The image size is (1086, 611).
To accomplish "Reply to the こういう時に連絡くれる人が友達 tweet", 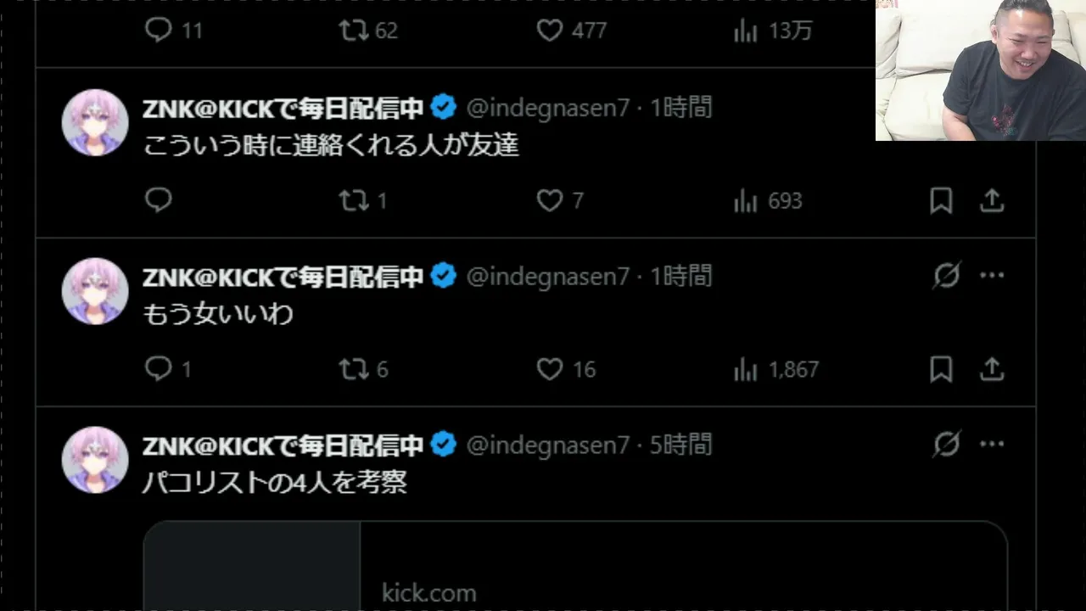I will (159, 200).
